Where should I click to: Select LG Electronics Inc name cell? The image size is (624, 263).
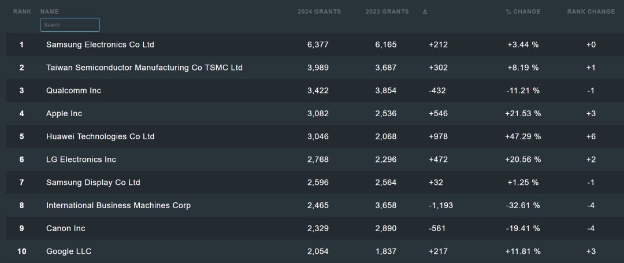pyautogui.click(x=81, y=160)
